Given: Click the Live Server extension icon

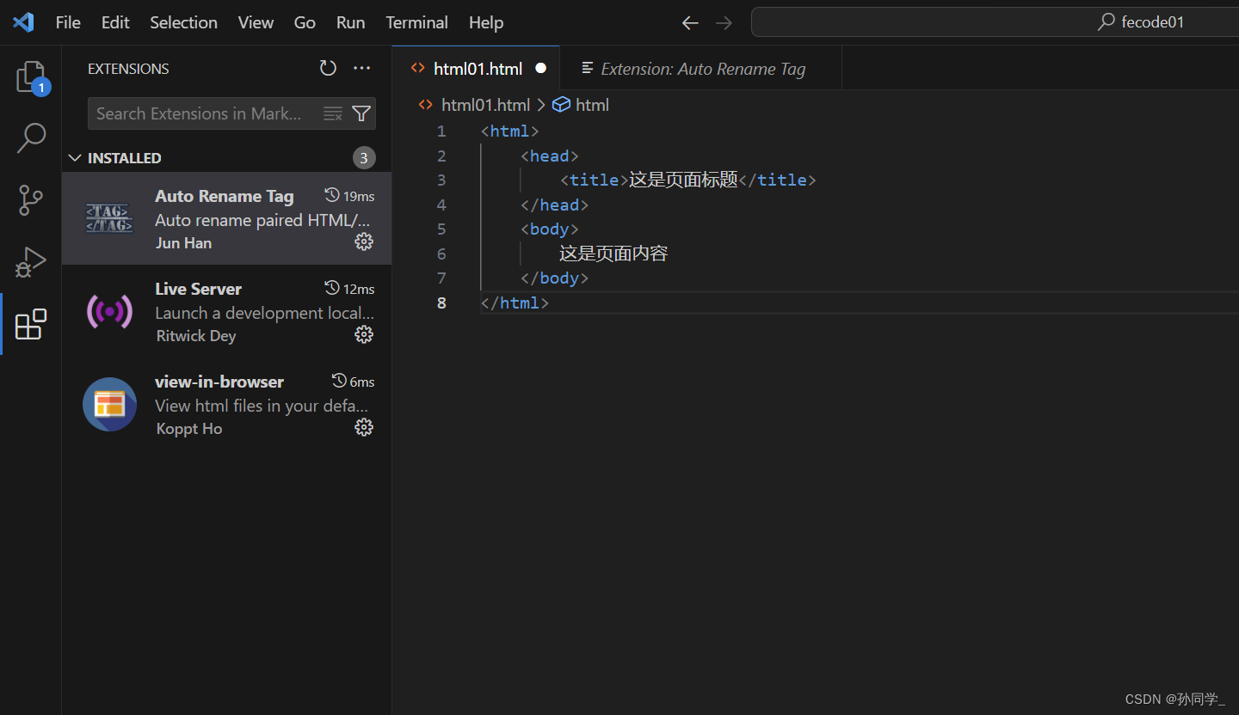Looking at the screenshot, I should 109,311.
